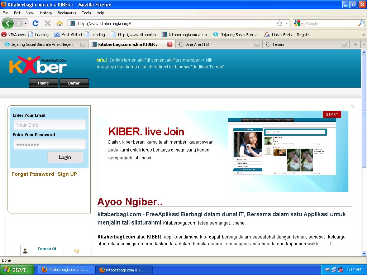Screen dimensions: 367x275
Task: Click the Google search input field
Action: tap(331, 24)
